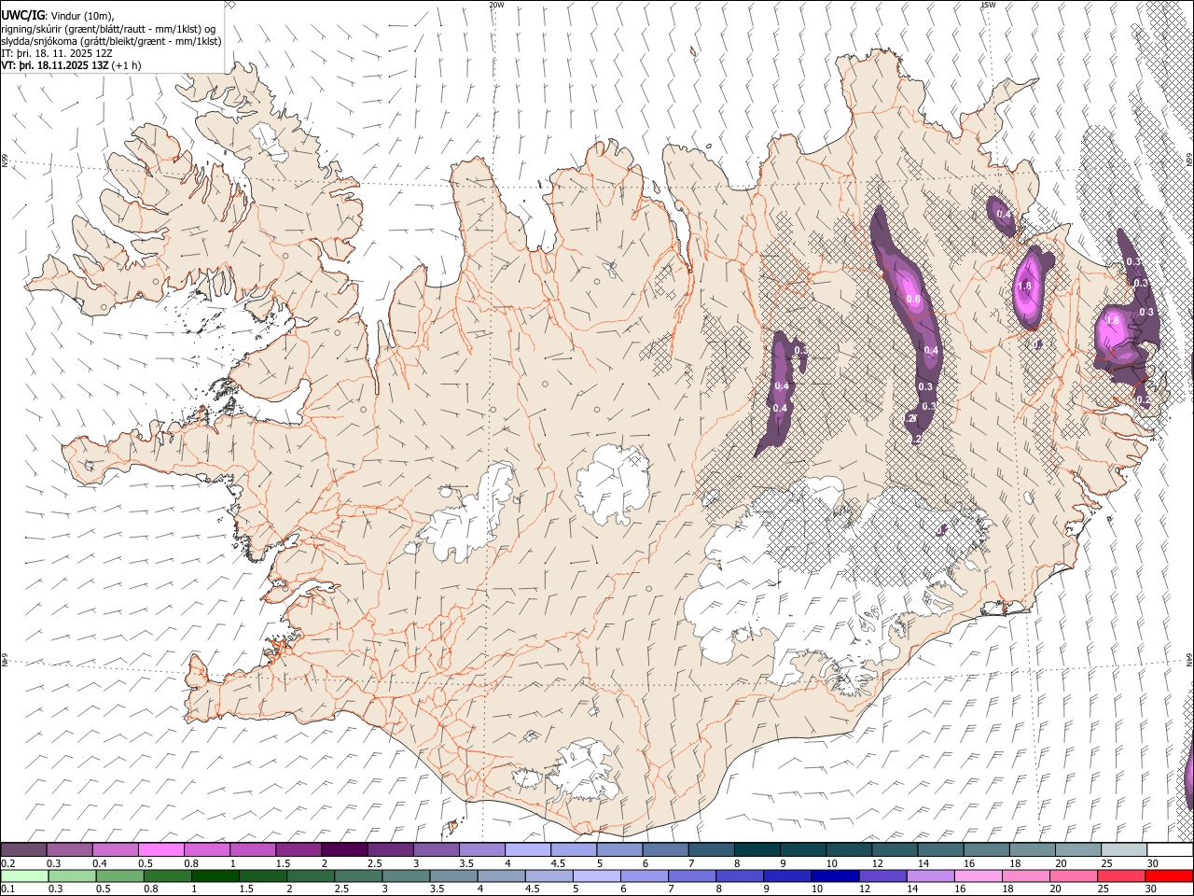The image size is (1194, 896).
Task: Click the Mýrdalsjökull glacier on the south coast
Action: point(583,770)
